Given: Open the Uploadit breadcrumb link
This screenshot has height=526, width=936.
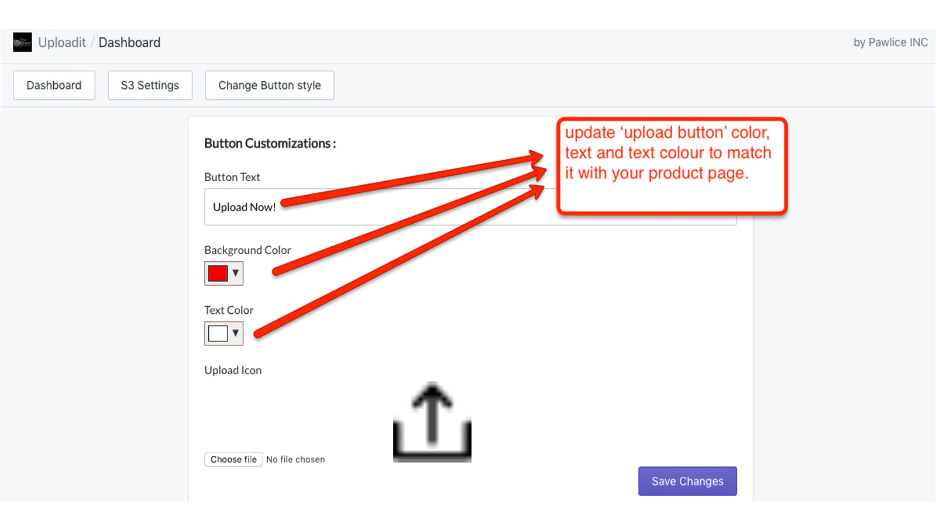Looking at the screenshot, I should pyautogui.click(x=61, y=43).
